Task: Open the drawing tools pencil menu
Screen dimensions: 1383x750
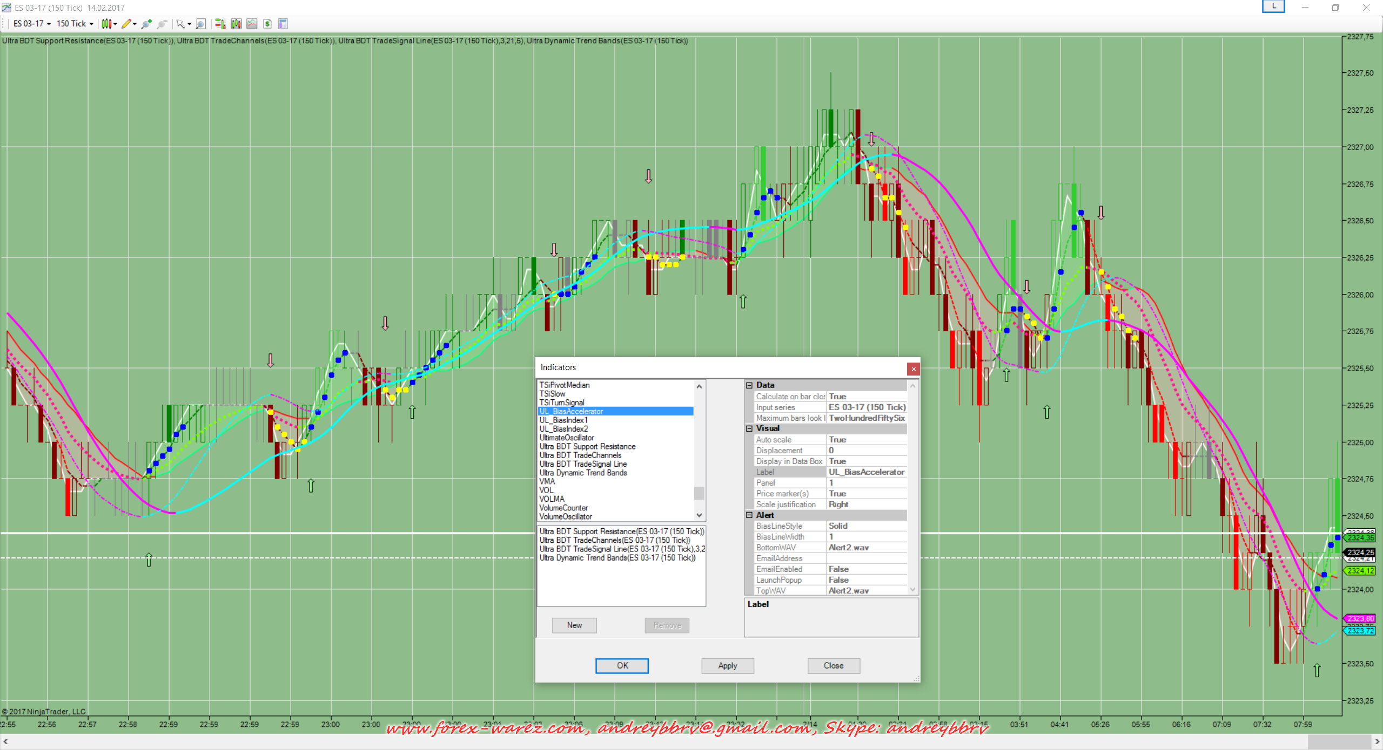Action: tap(129, 24)
